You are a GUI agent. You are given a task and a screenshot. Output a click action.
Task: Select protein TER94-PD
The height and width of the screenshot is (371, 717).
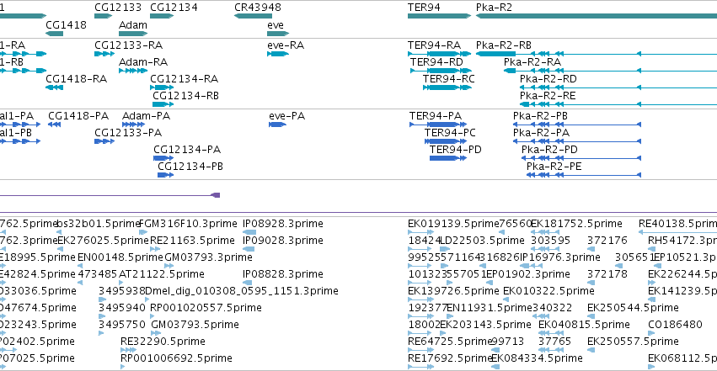coord(448,158)
